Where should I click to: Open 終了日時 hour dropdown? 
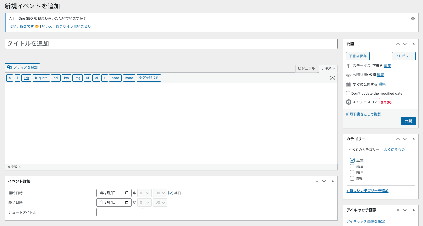(144, 202)
